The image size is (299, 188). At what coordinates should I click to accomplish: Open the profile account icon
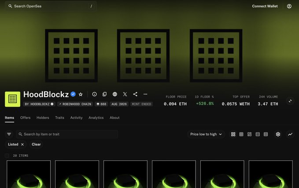click(x=289, y=6)
